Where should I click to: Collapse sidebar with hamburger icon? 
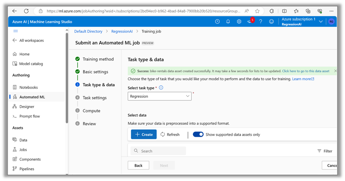click(15, 31)
